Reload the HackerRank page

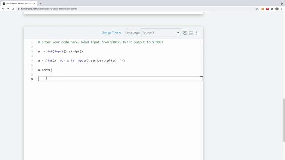[13, 9]
